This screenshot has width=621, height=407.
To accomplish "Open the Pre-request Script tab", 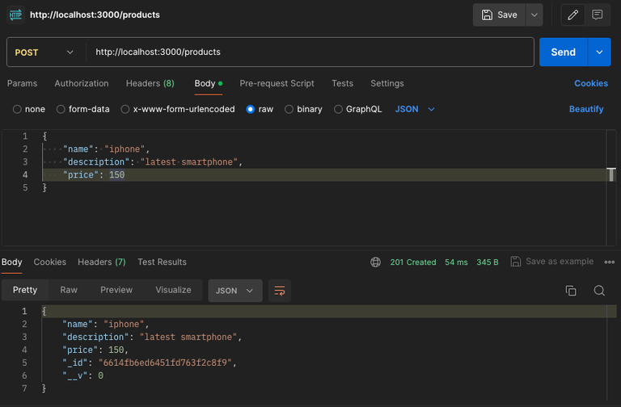I will [x=277, y=83].
